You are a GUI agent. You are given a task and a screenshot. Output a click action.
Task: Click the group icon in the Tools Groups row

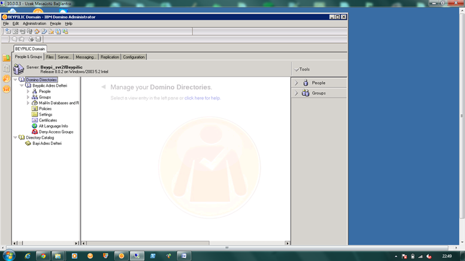[306, 93]
